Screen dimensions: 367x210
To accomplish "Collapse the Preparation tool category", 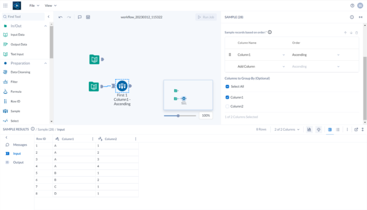I will pyautogui.click(x=45, y=63).
